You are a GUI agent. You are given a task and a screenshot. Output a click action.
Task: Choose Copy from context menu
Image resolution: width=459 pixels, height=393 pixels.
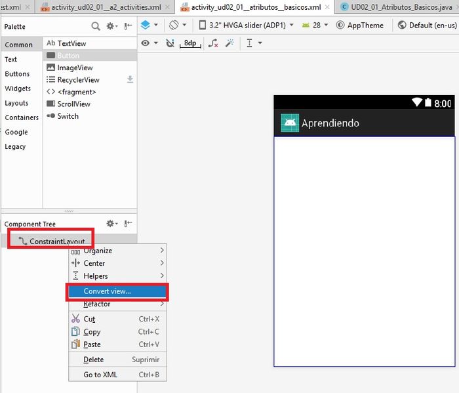(117, 331)
